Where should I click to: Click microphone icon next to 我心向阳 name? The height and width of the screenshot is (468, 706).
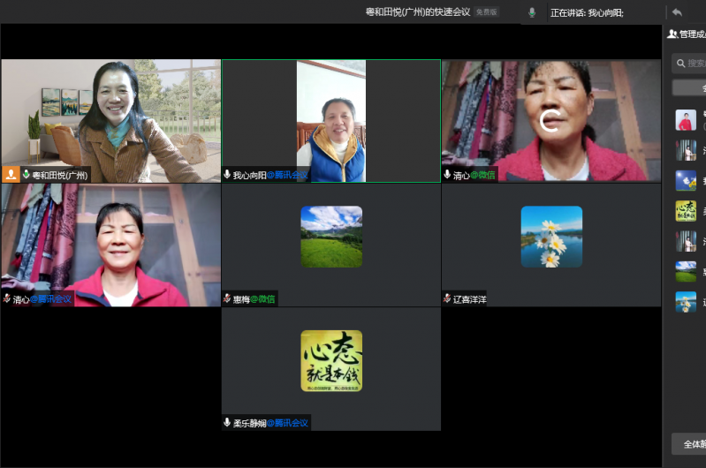227,175
